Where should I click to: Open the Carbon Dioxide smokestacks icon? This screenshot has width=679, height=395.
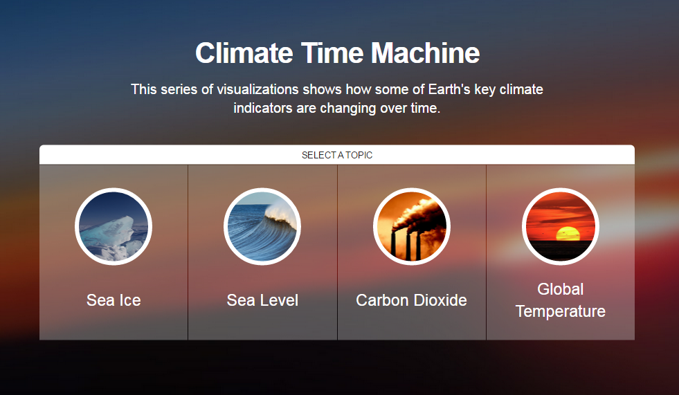coord(411,227)
